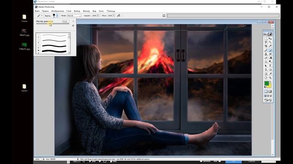Choose the Zoom magnifier tool in toolbox

tap(270, 78)
